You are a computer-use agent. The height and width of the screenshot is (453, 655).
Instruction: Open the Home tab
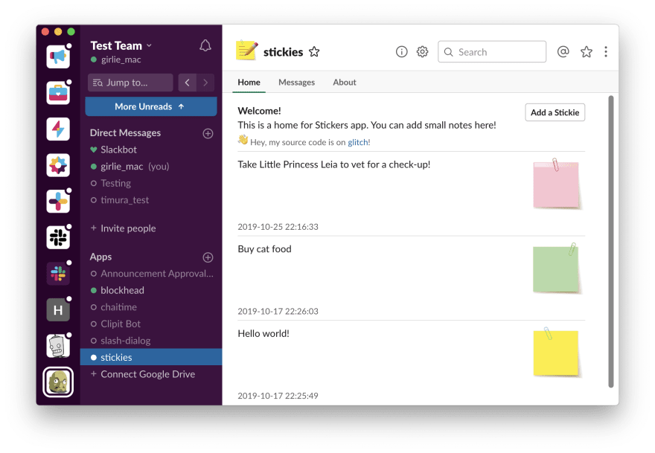tap(249, 83)
